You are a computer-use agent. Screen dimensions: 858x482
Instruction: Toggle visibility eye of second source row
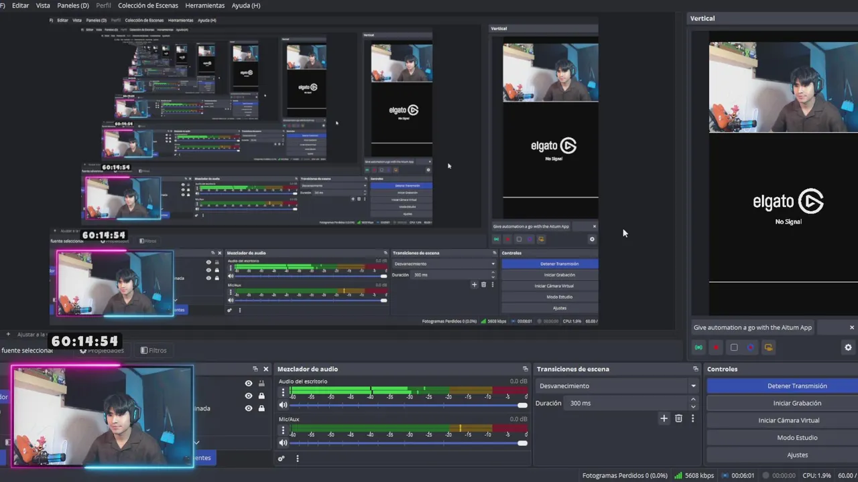[x=249, y=396]
